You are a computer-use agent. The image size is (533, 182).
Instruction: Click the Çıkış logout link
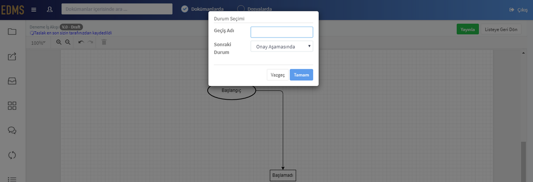coord(519,10)
